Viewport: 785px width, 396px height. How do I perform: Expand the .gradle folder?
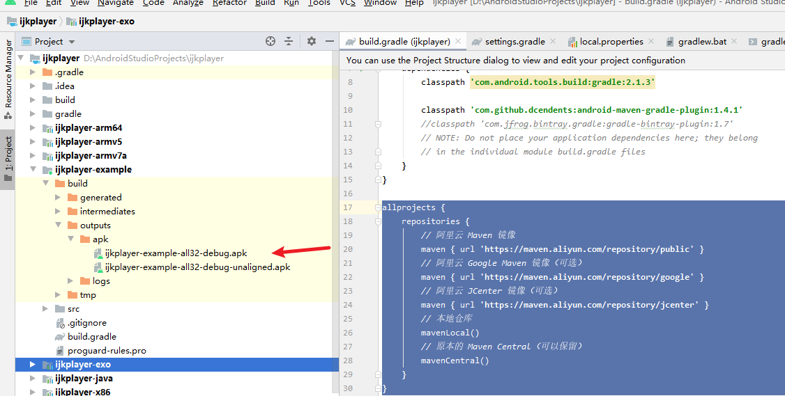(x=33, y=72)
